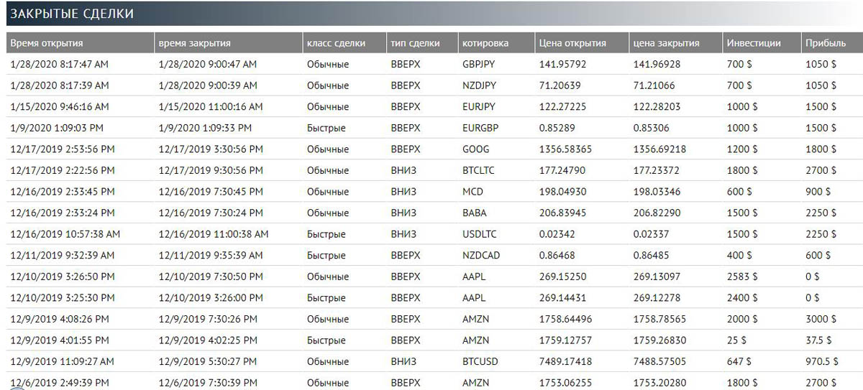This screenshot has width=863, height=390.
Task: Sort by Время открытия column header
Action: (80, 43)
